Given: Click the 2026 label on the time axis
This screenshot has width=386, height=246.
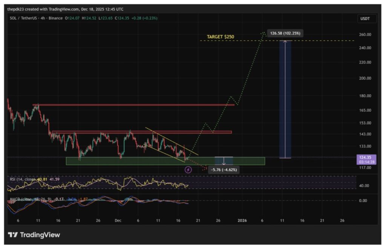Looking at the screenshot, I should pos(242,220).
